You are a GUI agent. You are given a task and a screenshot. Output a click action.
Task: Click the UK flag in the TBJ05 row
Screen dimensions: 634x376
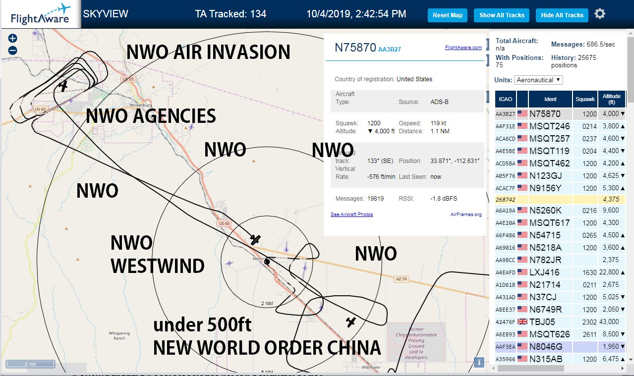(522, 322)
